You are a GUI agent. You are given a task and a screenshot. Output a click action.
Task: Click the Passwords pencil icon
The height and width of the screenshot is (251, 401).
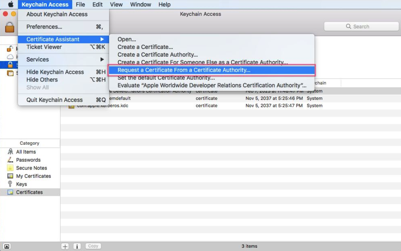point(10,160)
